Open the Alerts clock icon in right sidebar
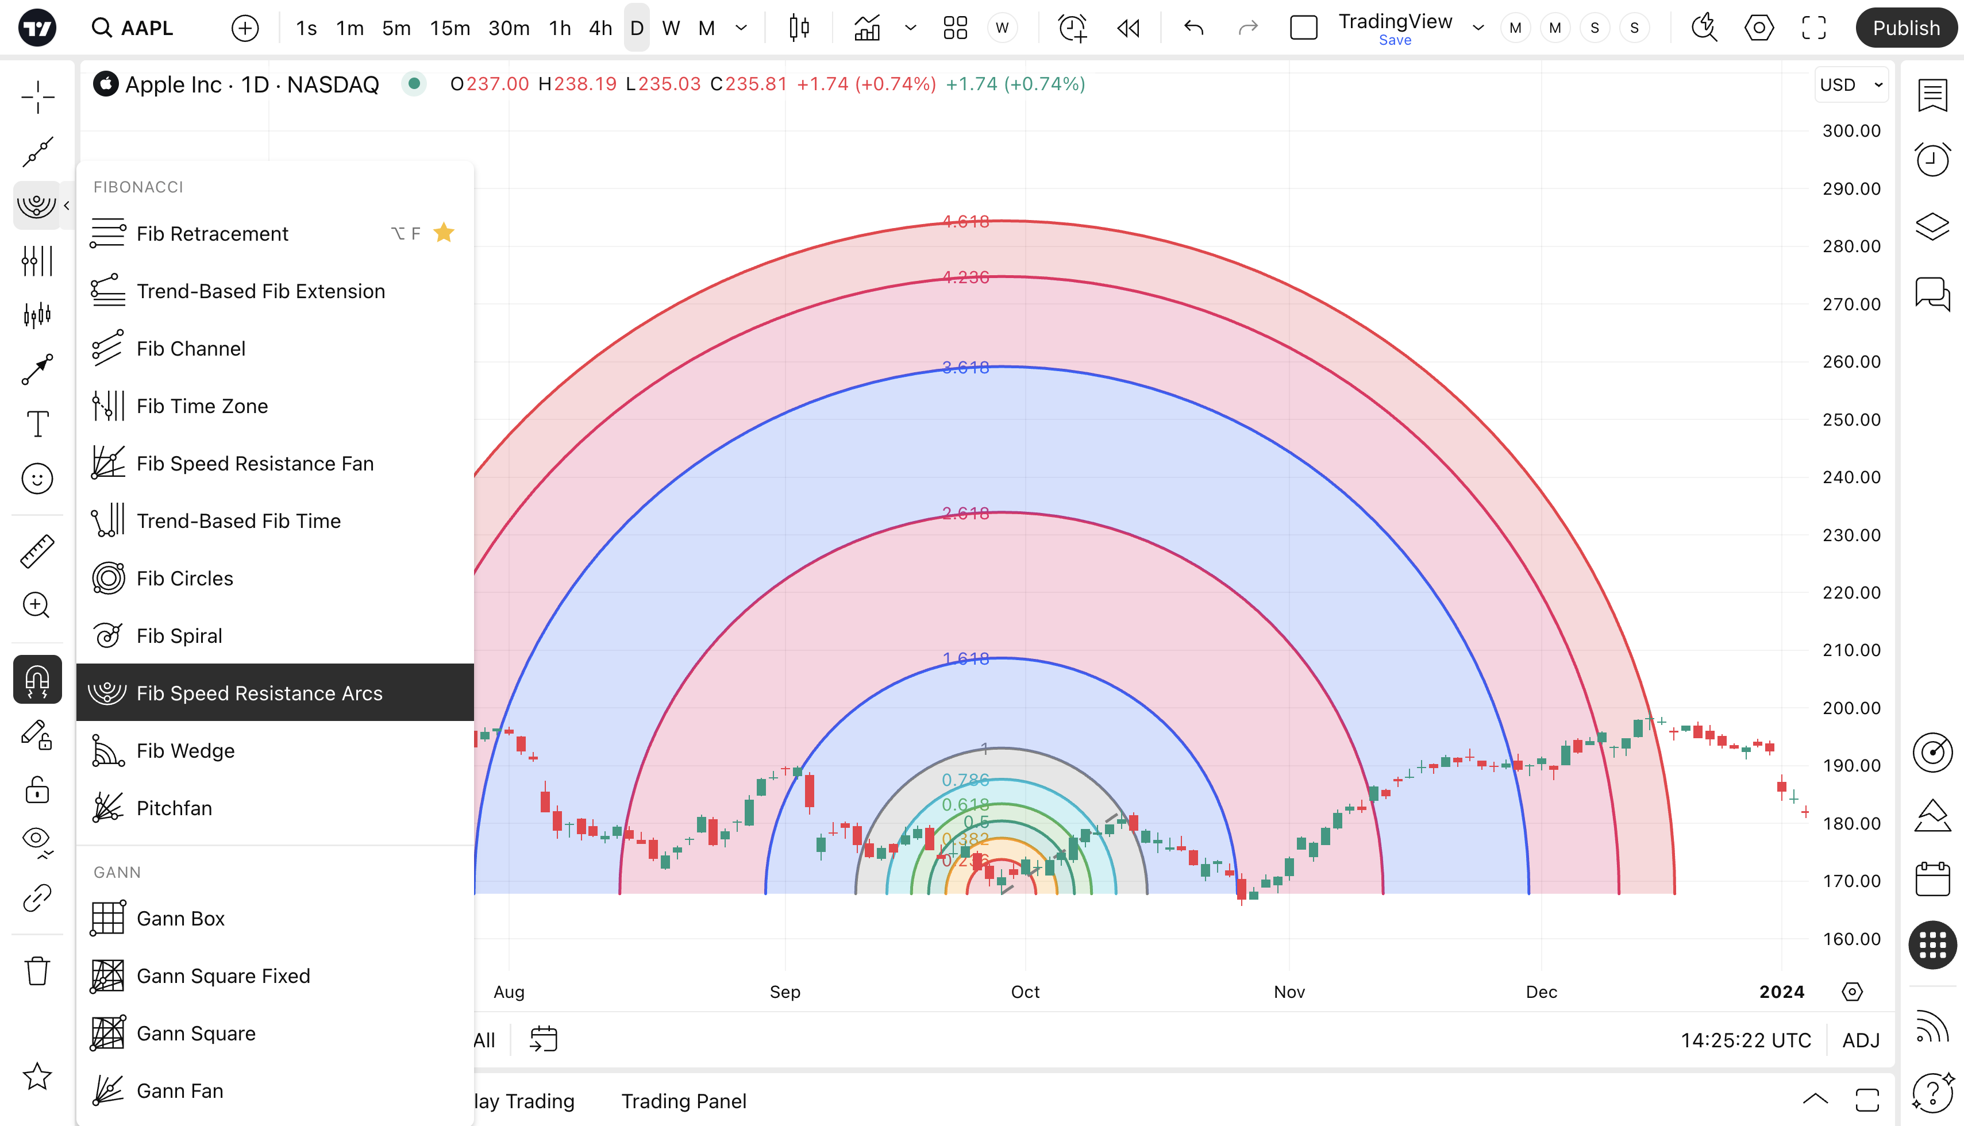 (1931, 159)
